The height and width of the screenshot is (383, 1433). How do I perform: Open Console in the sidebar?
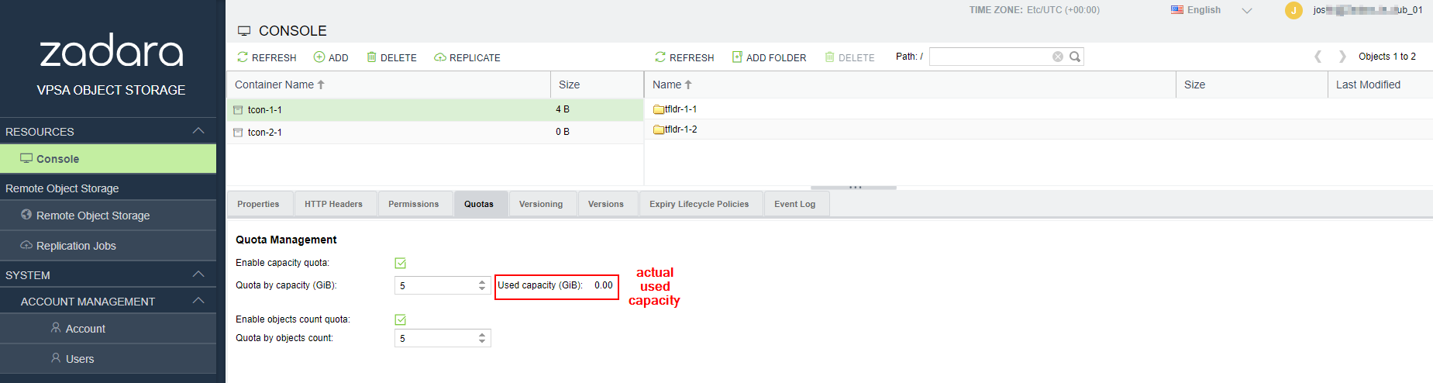[108, 159]
